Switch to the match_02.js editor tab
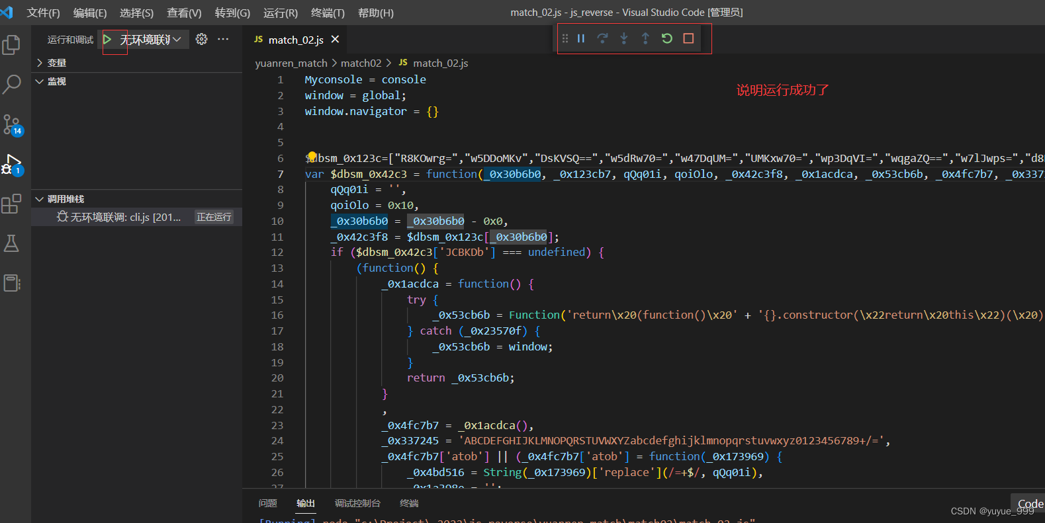 pos(296,40)
